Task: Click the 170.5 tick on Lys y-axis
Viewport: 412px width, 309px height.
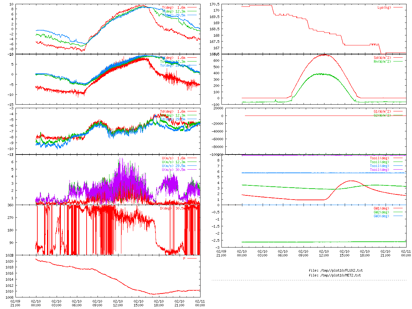Action: click(x=214, y=4)
